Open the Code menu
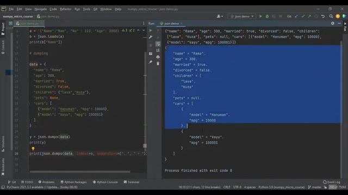 click(53, 9)
